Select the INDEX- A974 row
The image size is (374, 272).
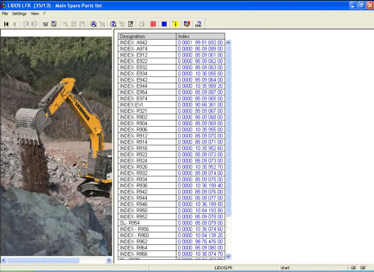pyautogui.click(x=171, y=49)
